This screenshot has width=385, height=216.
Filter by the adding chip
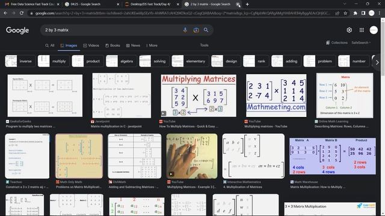[286, 61]
